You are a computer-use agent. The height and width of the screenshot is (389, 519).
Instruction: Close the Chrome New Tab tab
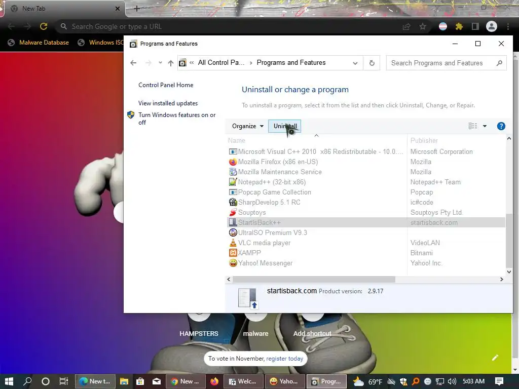click(x=117, y=9)
